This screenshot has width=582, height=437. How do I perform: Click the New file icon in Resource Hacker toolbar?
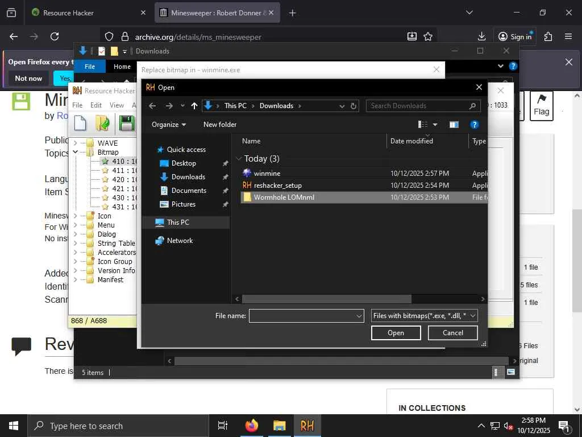tap(80, 123)
